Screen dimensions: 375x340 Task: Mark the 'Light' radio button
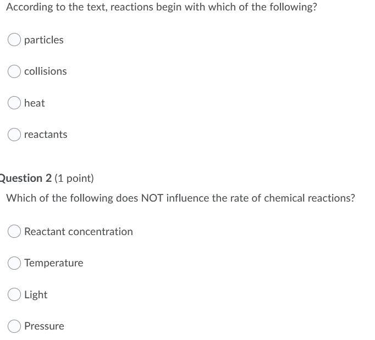(x=14, y=294)
